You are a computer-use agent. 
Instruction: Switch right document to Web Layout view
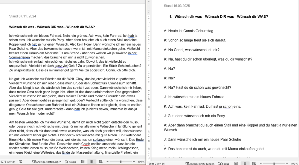(x=254, y=164)
